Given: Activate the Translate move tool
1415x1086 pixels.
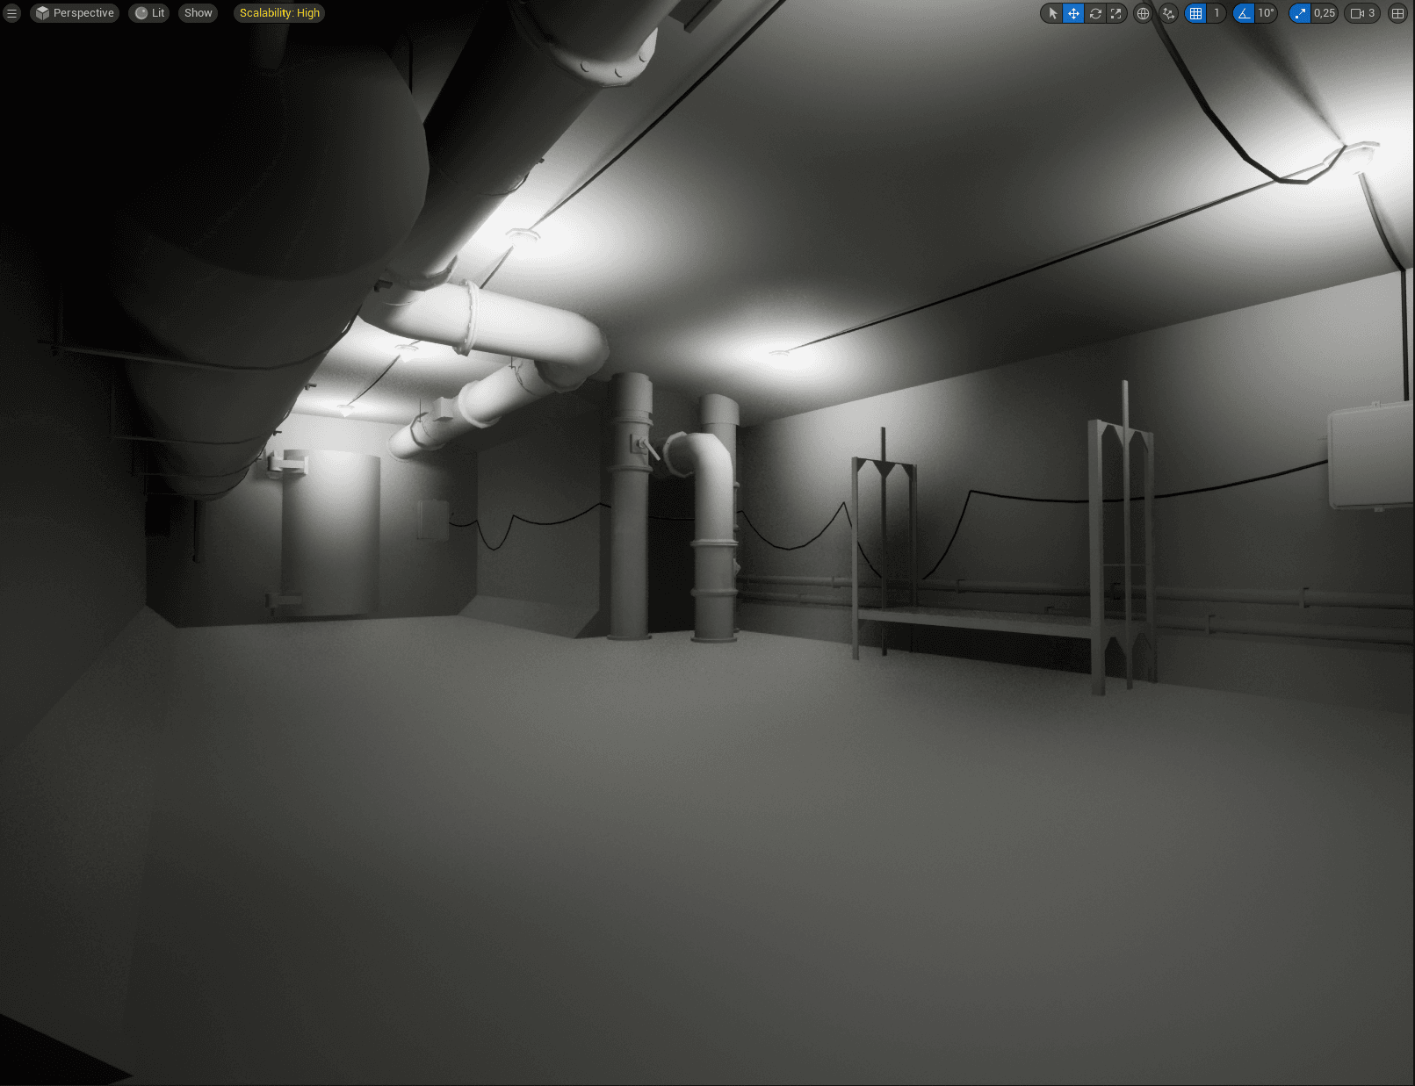Looking at the screenshot, I should click(x=1073, y=13).
